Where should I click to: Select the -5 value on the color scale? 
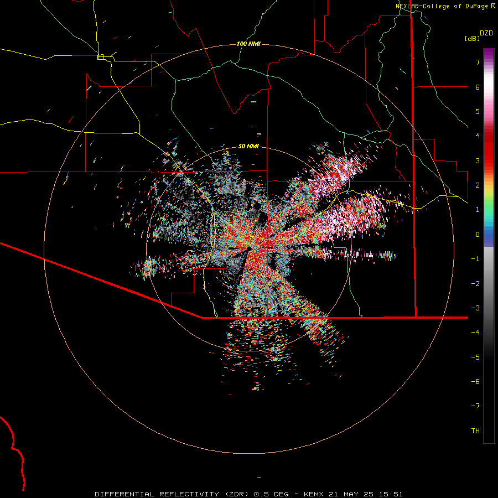tap(475, 357)
